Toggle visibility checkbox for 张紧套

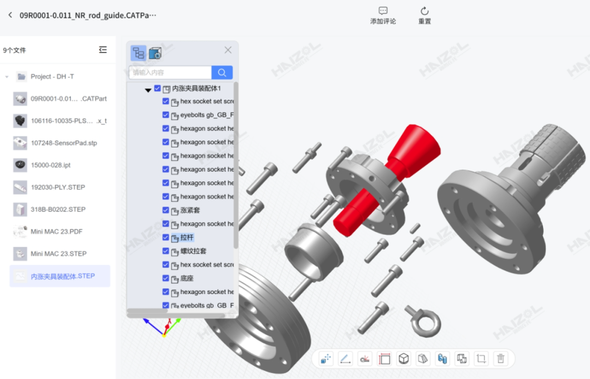pos(166,210)
